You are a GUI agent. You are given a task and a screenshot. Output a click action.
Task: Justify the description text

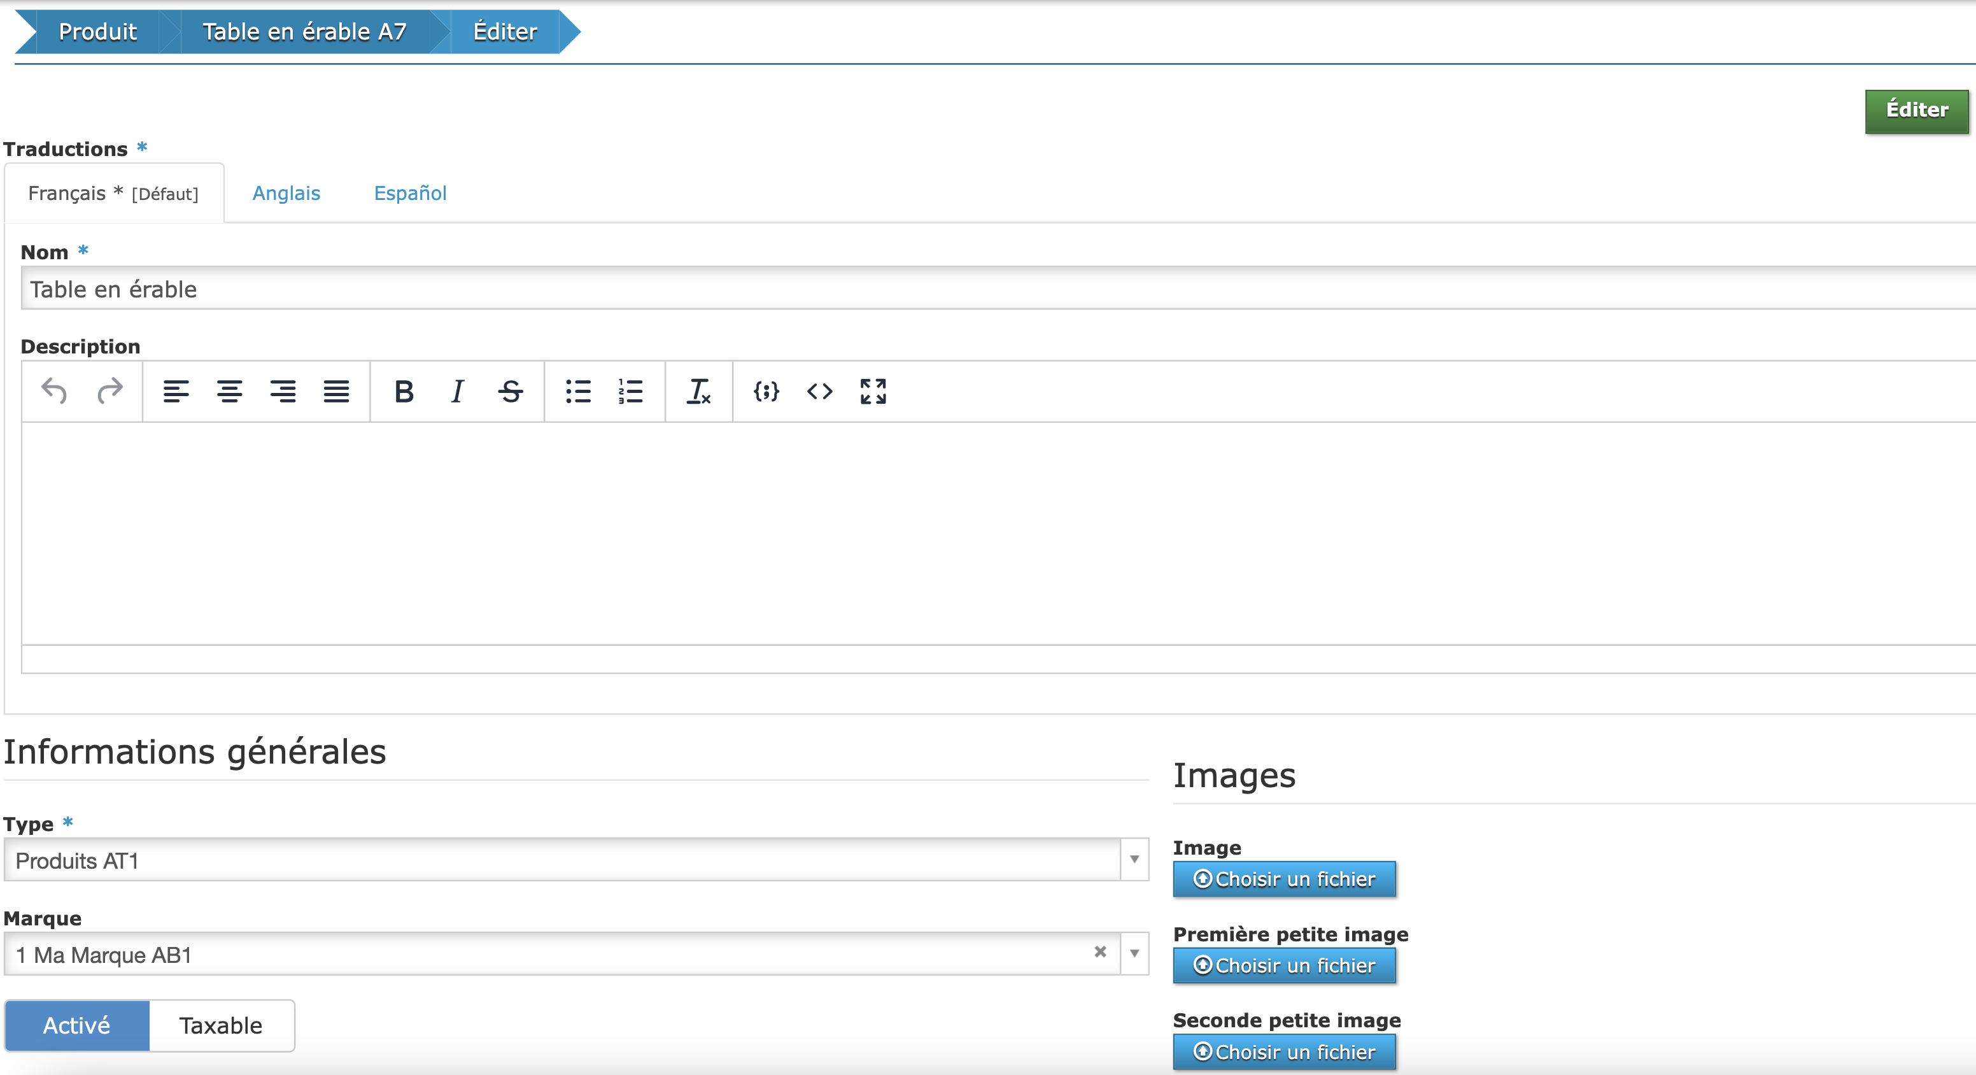336,391
